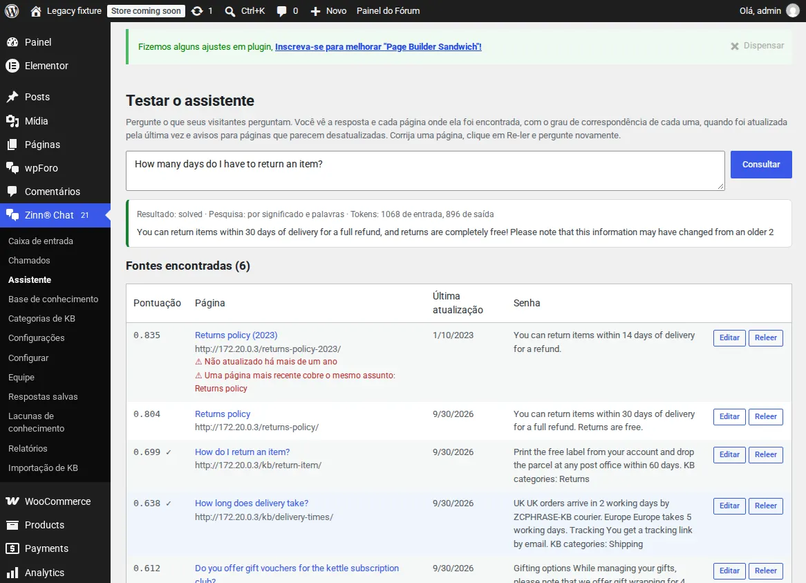Image resolution: width=806 pixels, height=583 pixels.
Task: Click the Fontes encontradas (6) heading
Action: pyautogui.click(x=188, y=266)
